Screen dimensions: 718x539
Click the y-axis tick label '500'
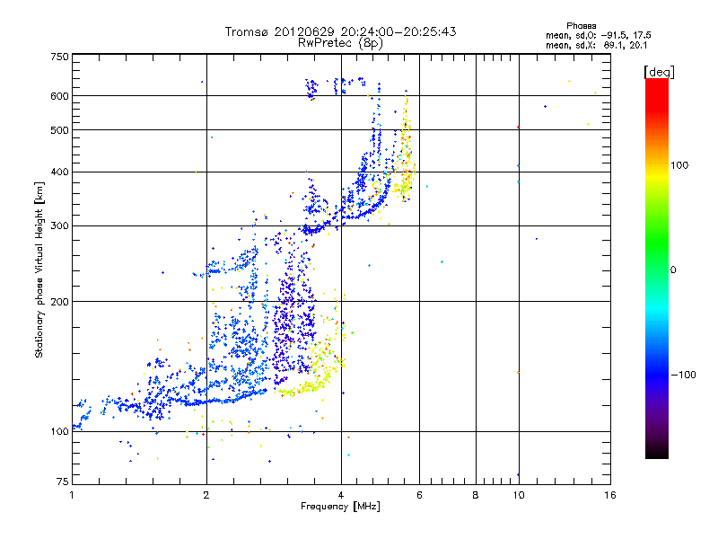[x=59, y=130]
